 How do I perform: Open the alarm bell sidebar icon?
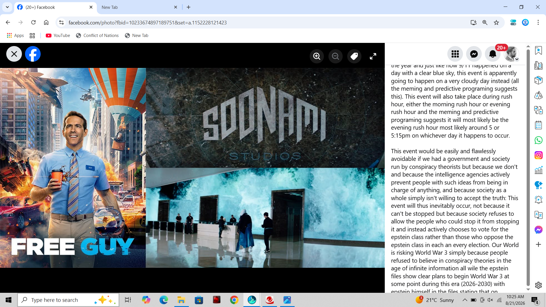538,200
